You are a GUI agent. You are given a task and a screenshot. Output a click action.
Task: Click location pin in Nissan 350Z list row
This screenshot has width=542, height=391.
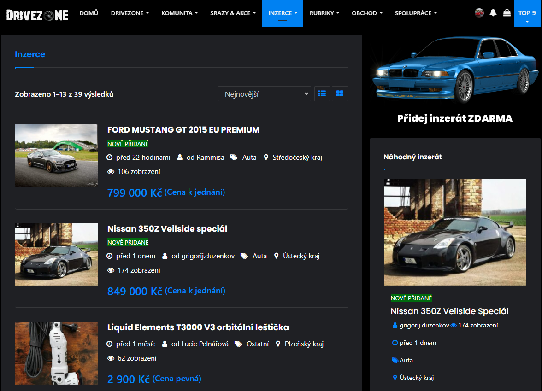(x=276, y=256)
